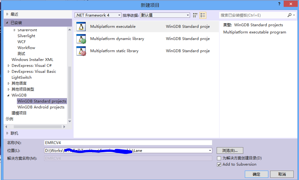Screen dimensions: 299x180
Task: Collapse the 已安装 section
Action: [7, 22]
